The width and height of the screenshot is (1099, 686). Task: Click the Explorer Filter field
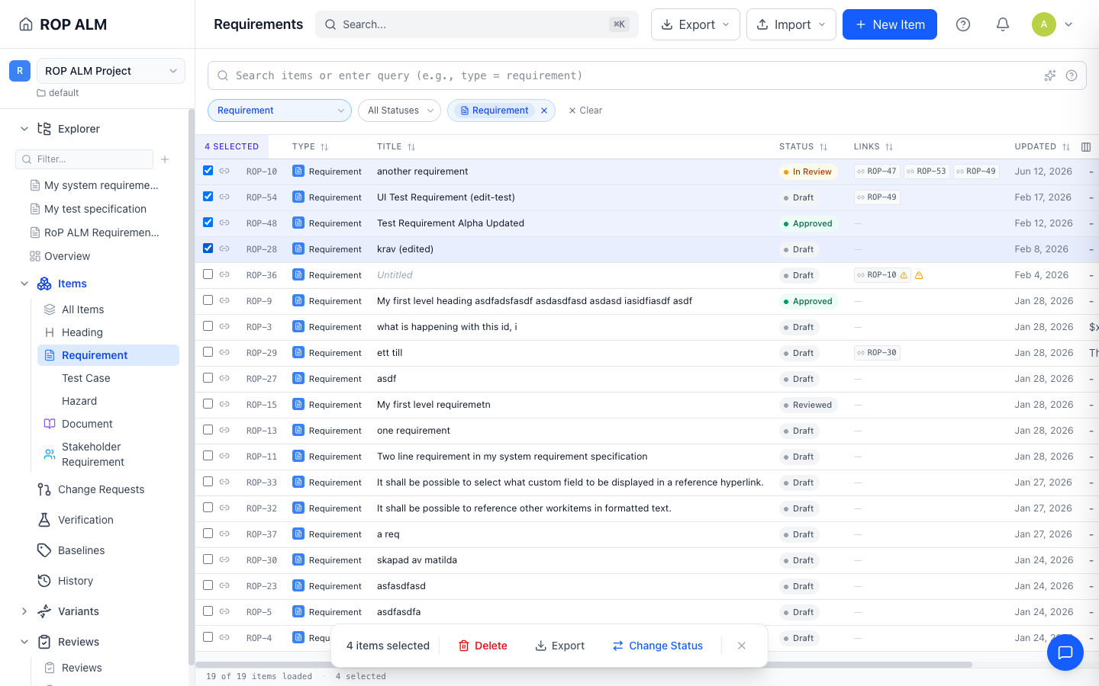84,159
